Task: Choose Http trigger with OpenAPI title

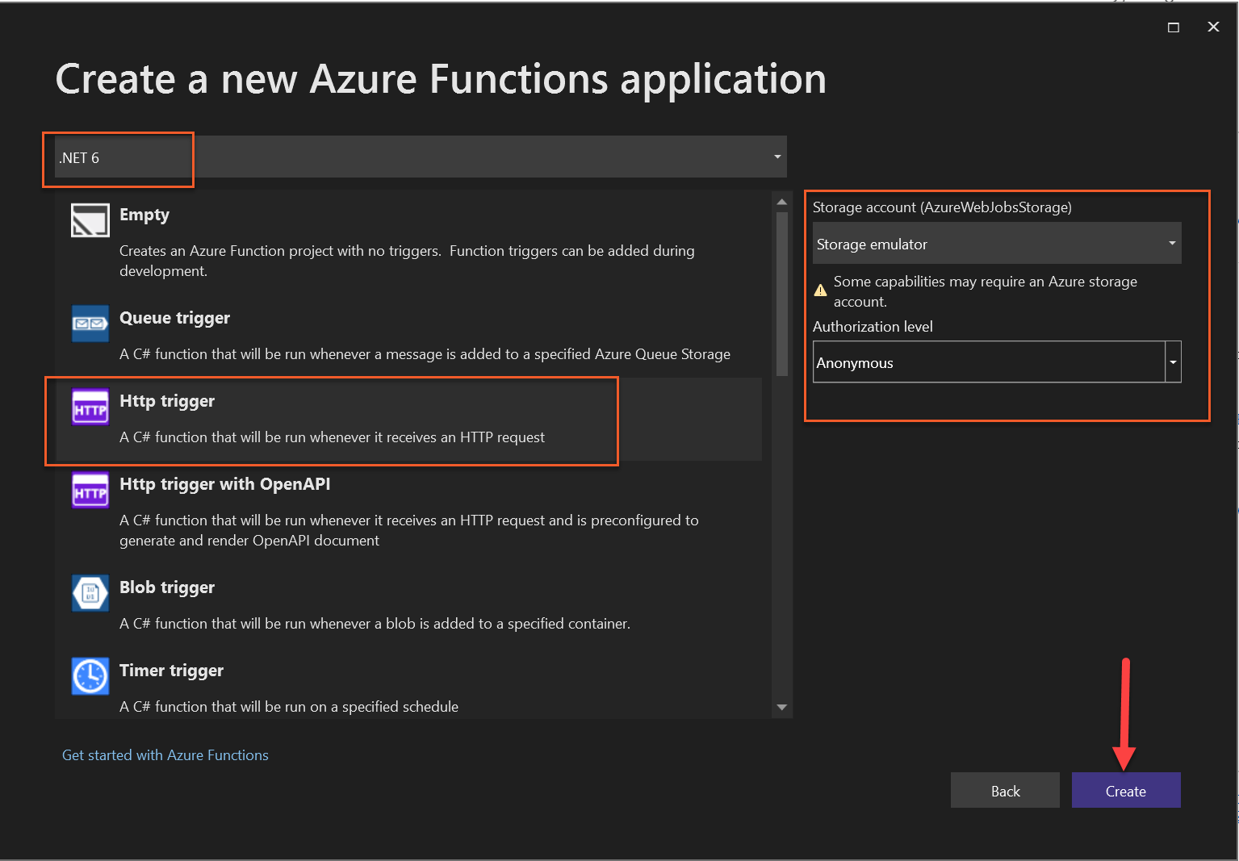Action: point(225,484)
